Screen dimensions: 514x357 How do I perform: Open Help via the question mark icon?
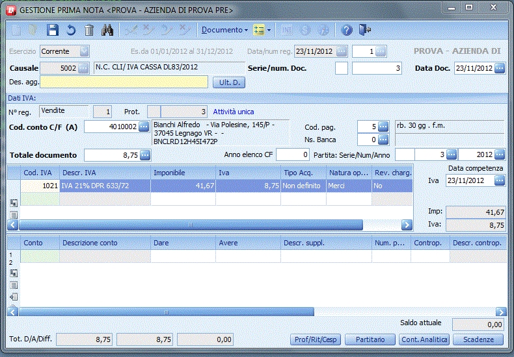click(x=347, y=31)
